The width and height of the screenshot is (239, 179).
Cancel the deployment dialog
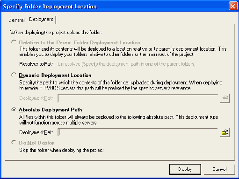click(219, 169)
